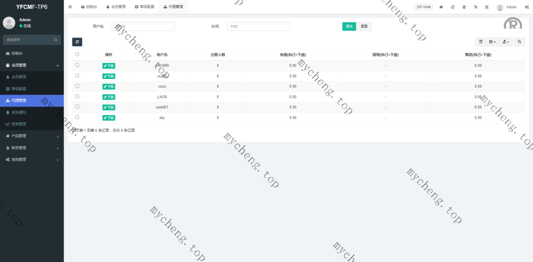Open 报表管理 in the sidebar
533x262 pixels.
(19, 124)
